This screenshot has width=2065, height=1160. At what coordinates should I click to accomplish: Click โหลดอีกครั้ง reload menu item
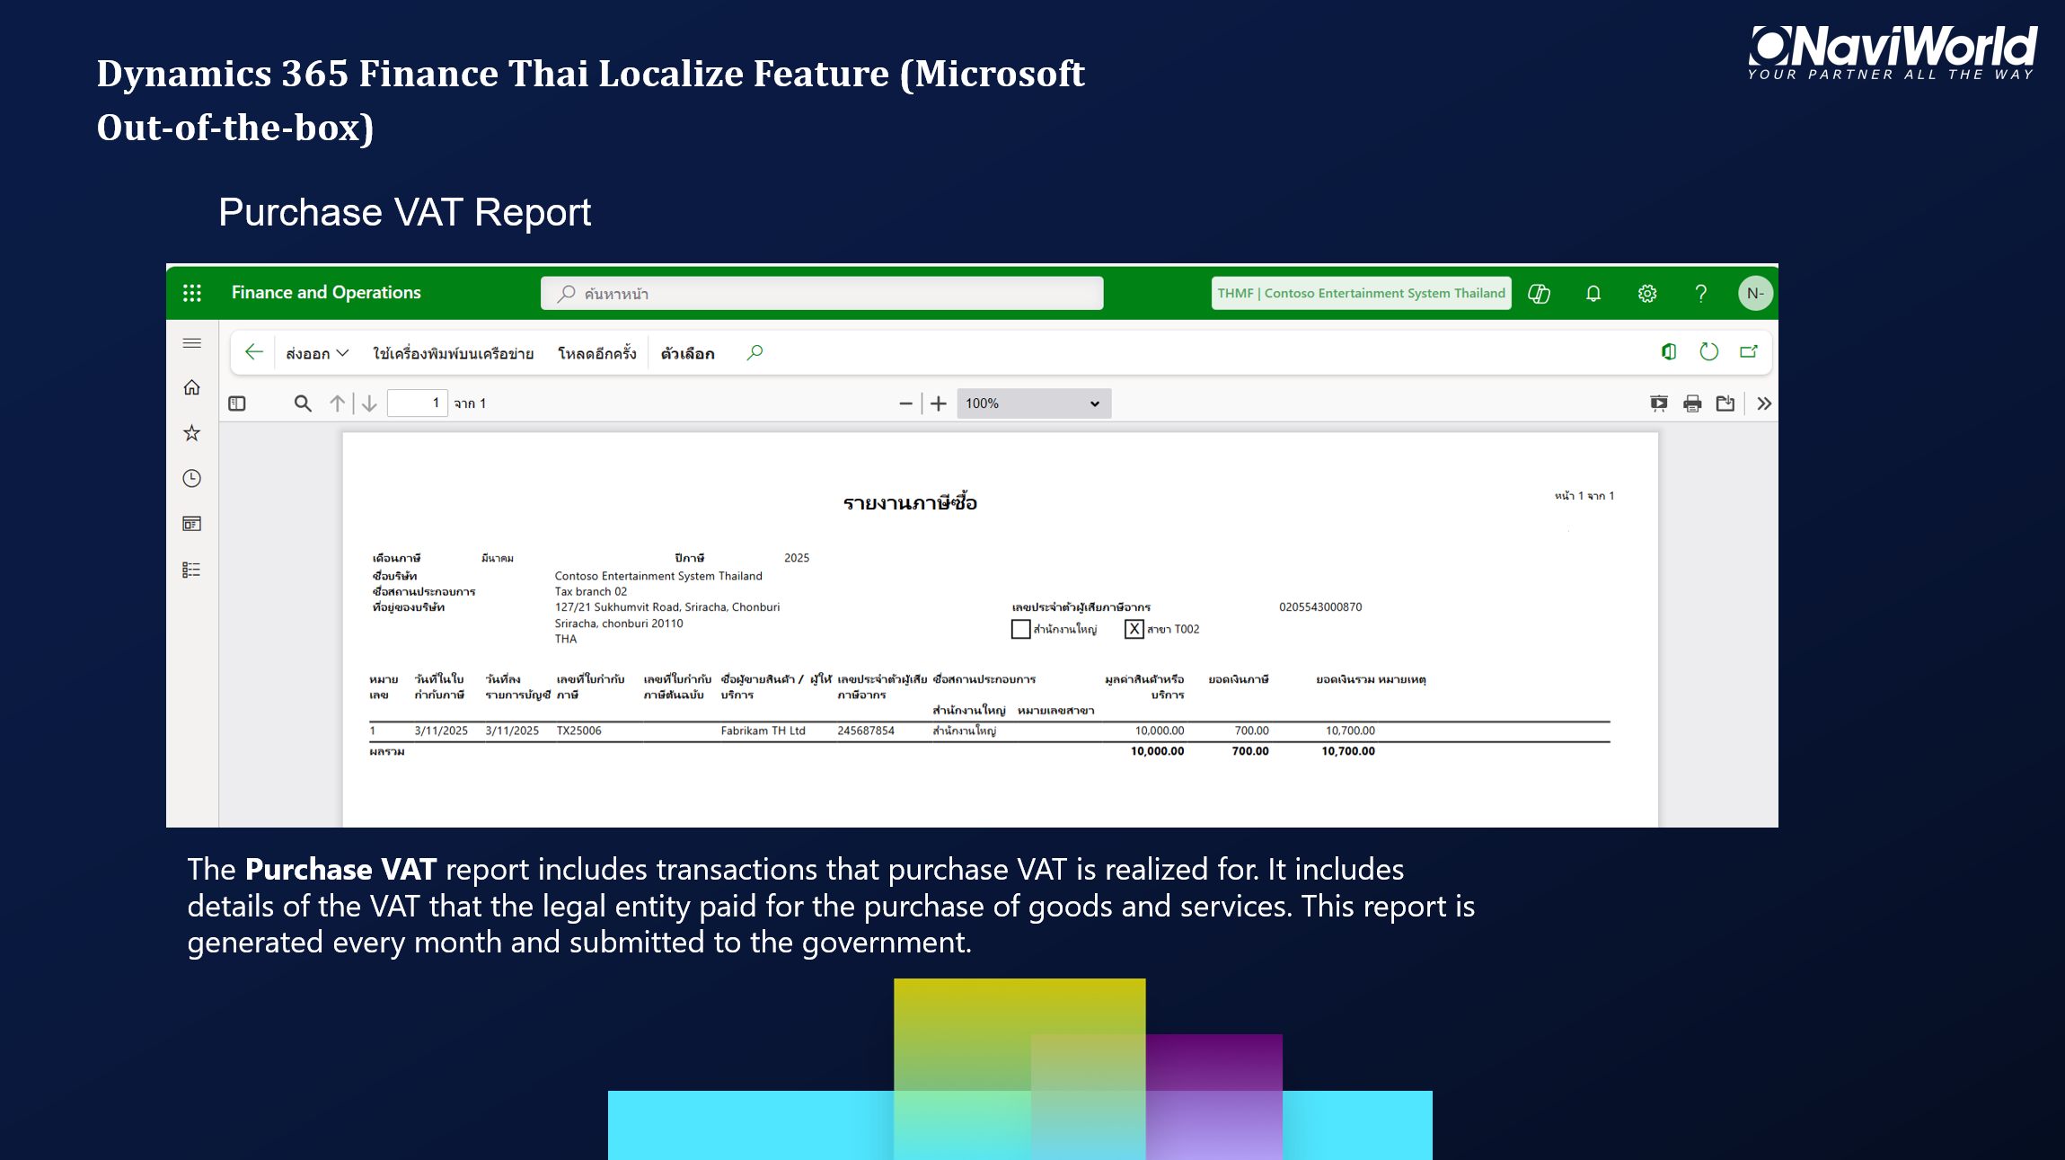coord(597,354)
